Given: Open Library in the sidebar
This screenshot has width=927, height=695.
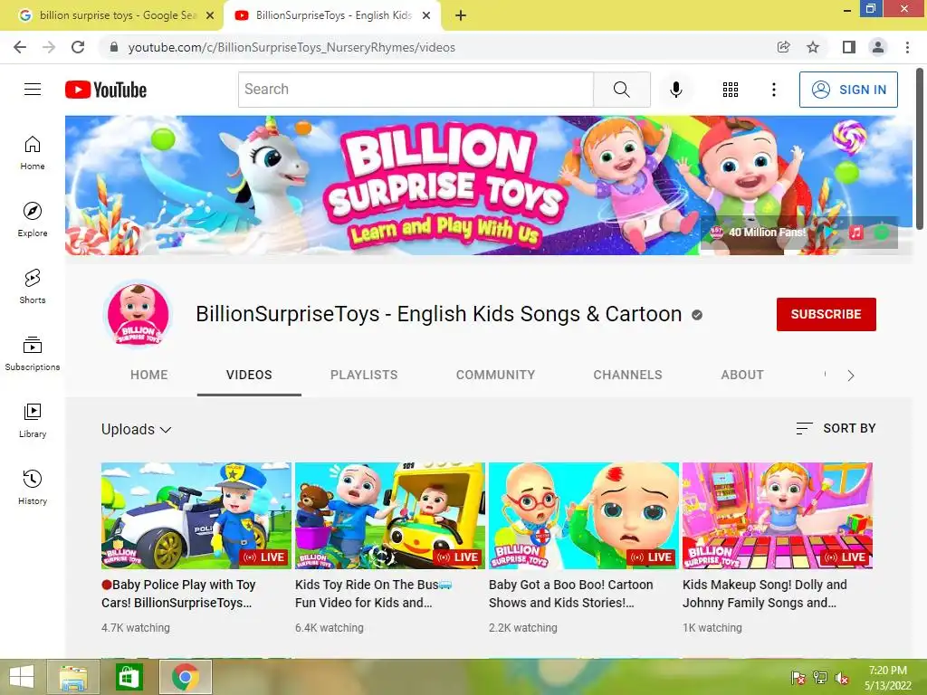Looking at the screenshot, I should pyautogui.click(x=33, y=420).
